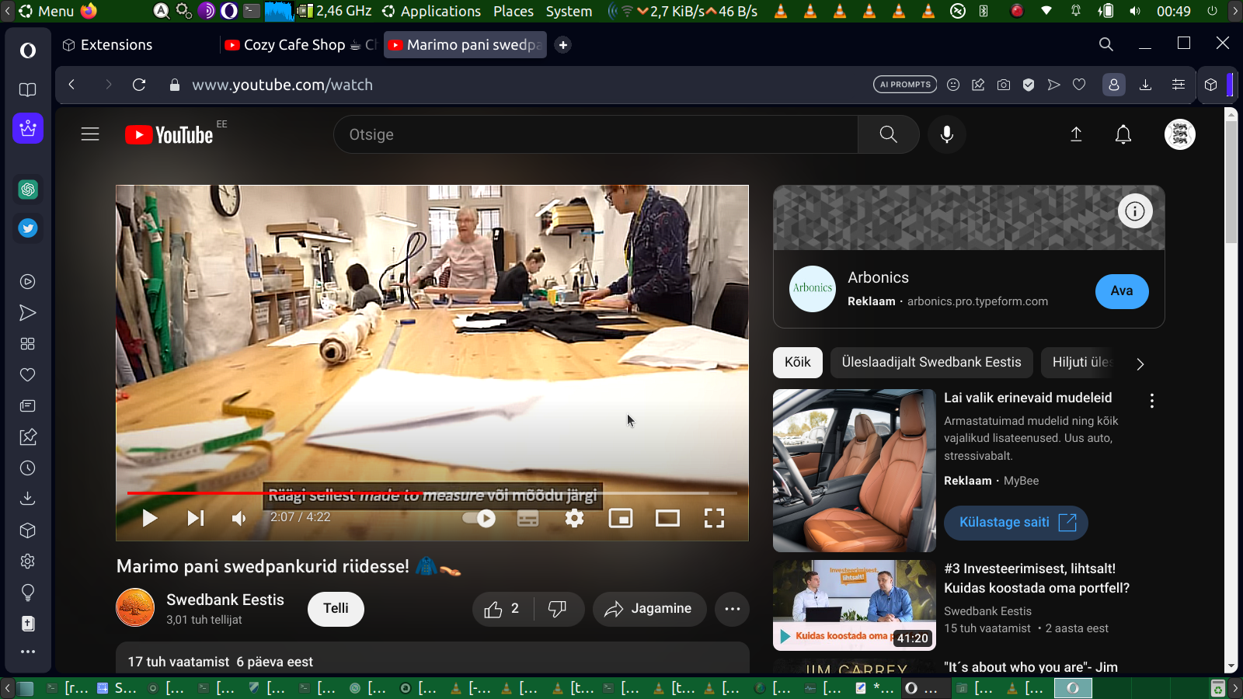Open more actions menu beside Jagamine
The height and width of the screenshot is (699, 1243).
[x=732, y=609]
